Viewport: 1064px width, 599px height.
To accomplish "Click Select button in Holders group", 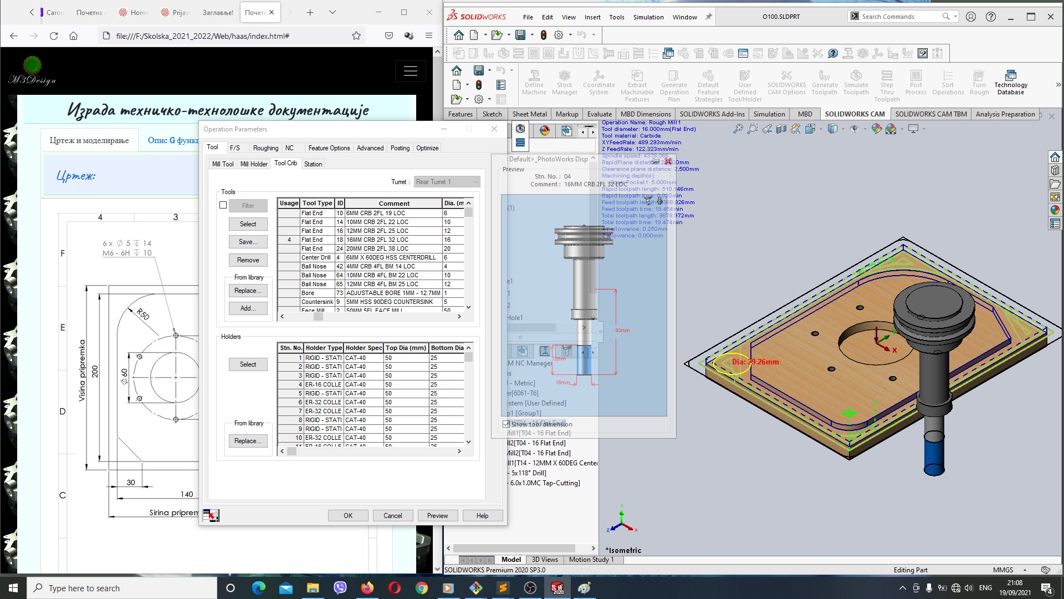I will coord(248,364).
